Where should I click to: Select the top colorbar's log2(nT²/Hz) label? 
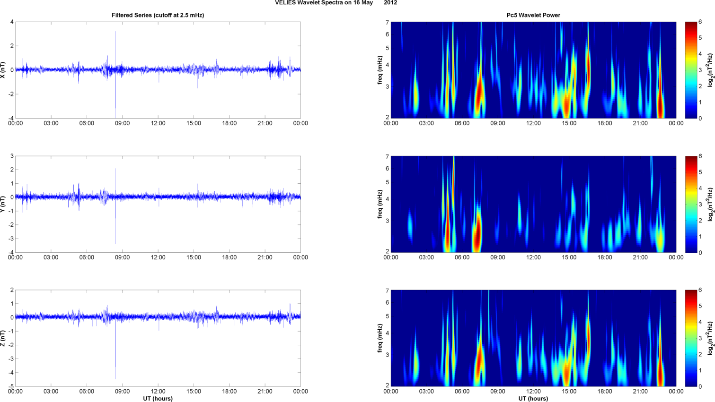(x=711, y=70)
